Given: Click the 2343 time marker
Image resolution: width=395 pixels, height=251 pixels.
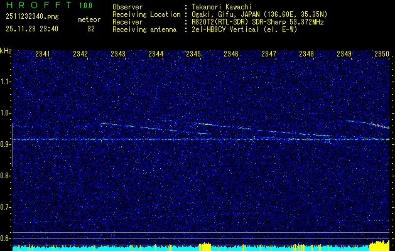Looking at the screenshot, I should (118, 53).
